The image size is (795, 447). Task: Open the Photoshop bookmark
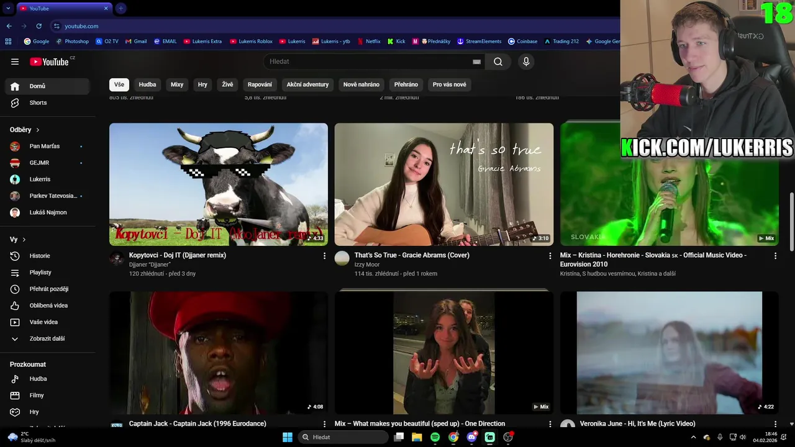pyautogui.click(x=72, y=42)
